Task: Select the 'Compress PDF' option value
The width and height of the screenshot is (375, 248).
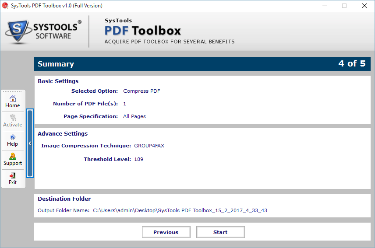Action: point(142,91)
